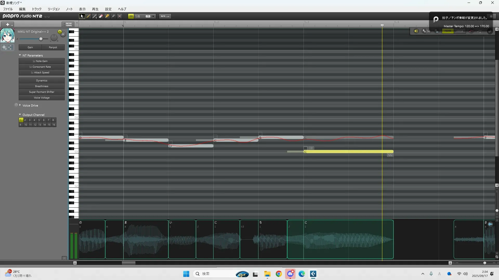The height and width of the screenshot is (280, 499).
Task: Expand the Voice Drive section
Action: pos(20,105)
